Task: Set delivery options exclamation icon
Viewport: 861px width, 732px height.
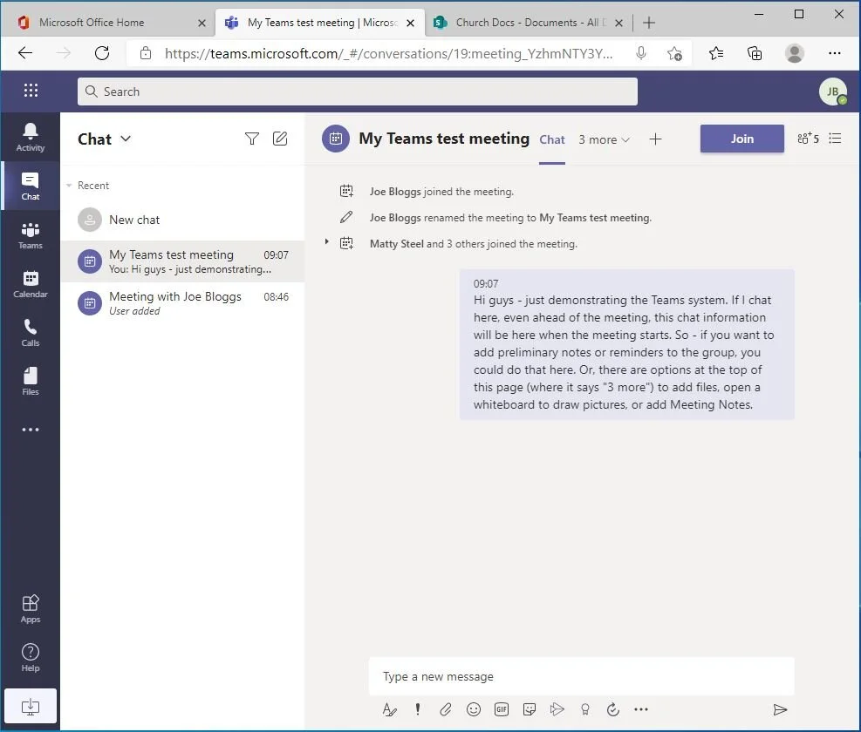Action: click(x=418, y=709)
